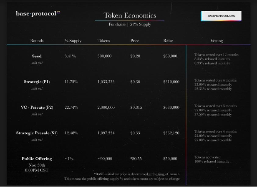Select the Public Offering label
257x187 pixels.
37,159
